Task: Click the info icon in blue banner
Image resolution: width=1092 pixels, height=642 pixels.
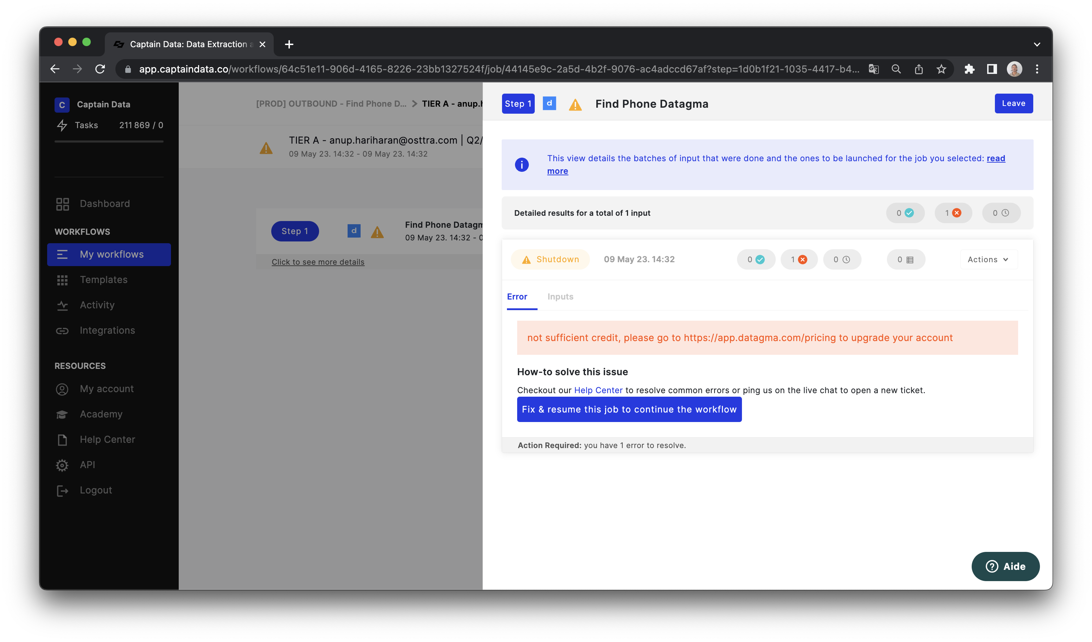Action: [522, 165]
